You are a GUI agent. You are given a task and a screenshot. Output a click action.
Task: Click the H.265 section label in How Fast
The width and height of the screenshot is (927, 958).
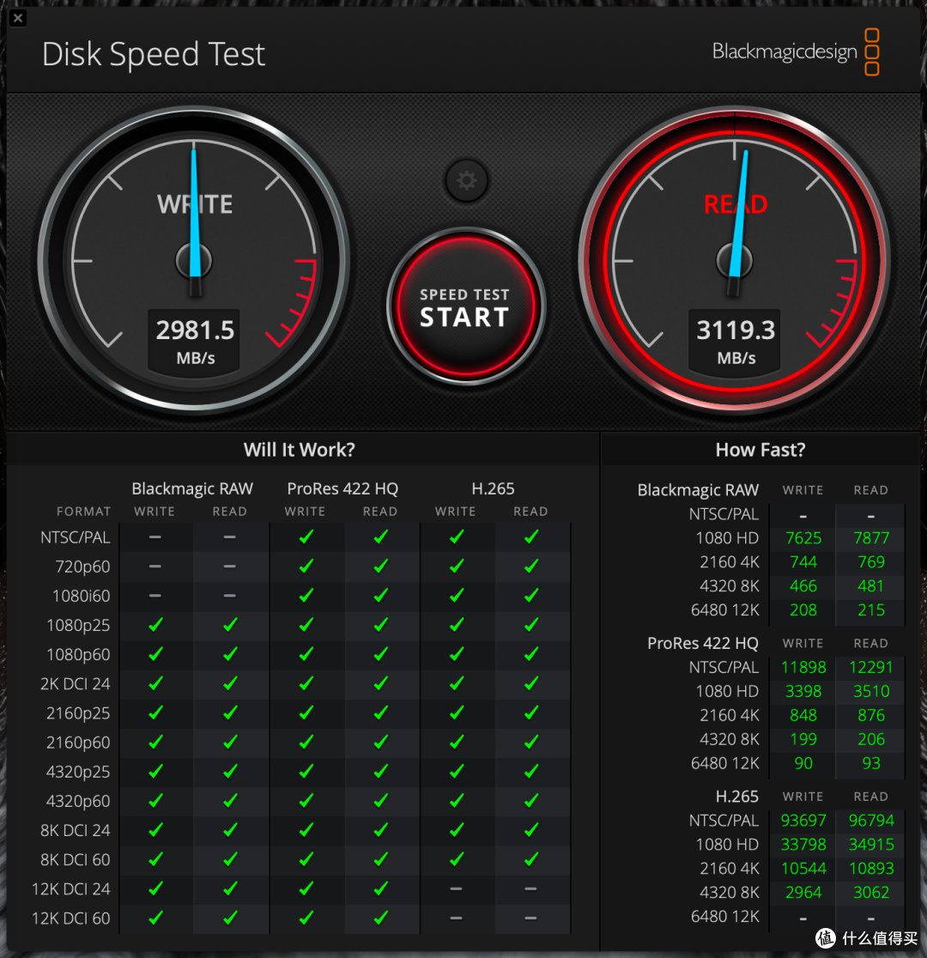click(737, 797)
